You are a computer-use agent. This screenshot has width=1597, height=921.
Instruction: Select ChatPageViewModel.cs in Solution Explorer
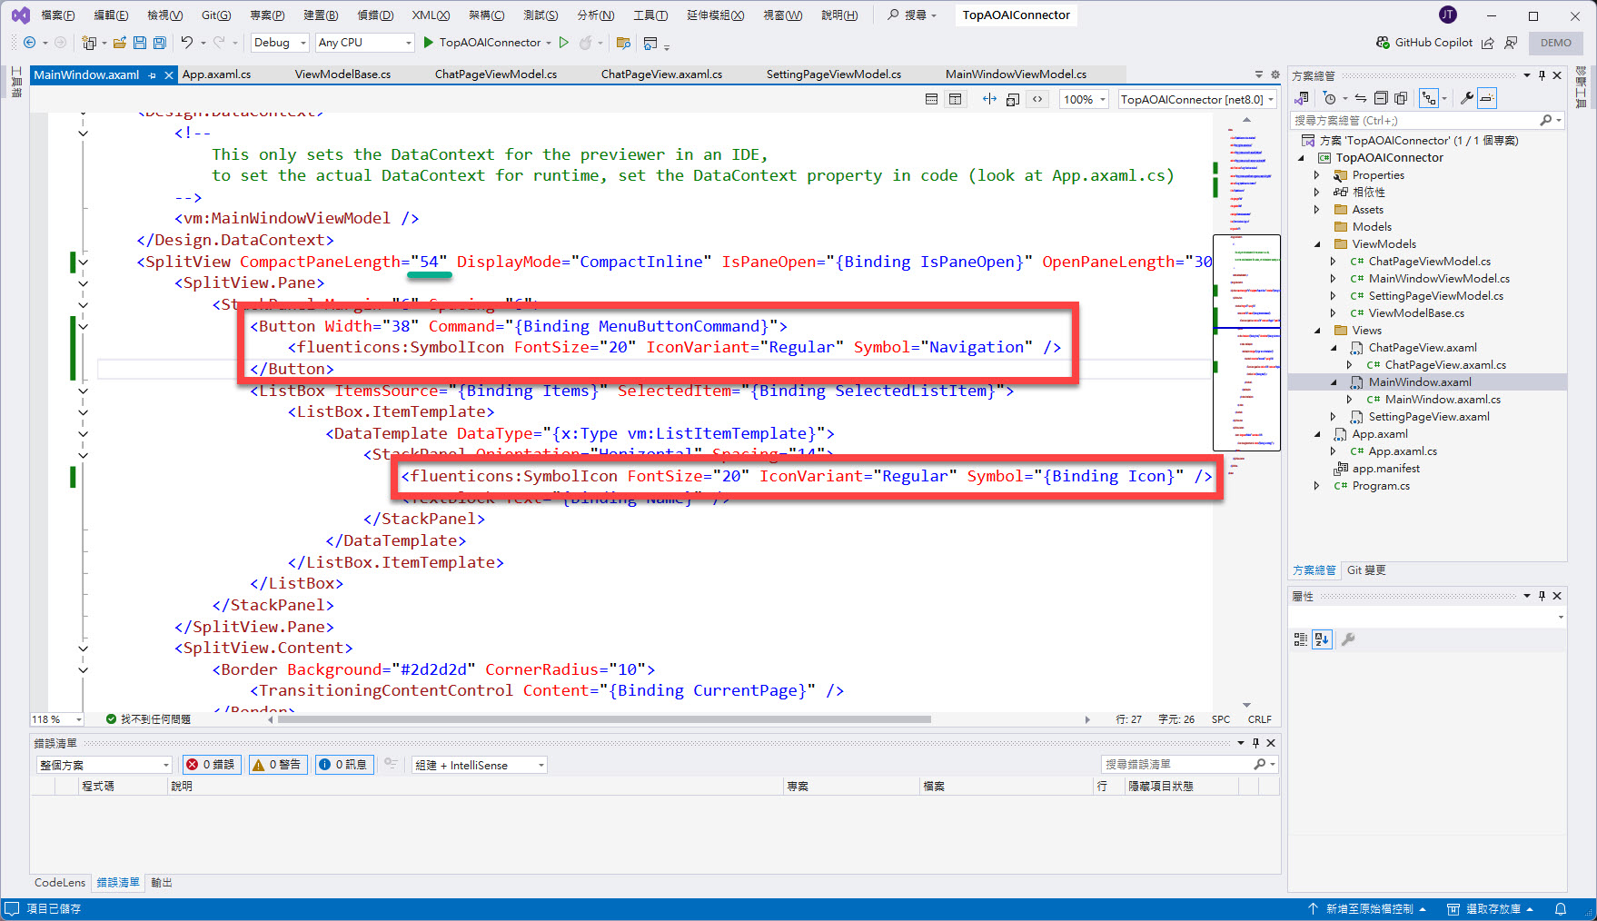(1429, 262)
